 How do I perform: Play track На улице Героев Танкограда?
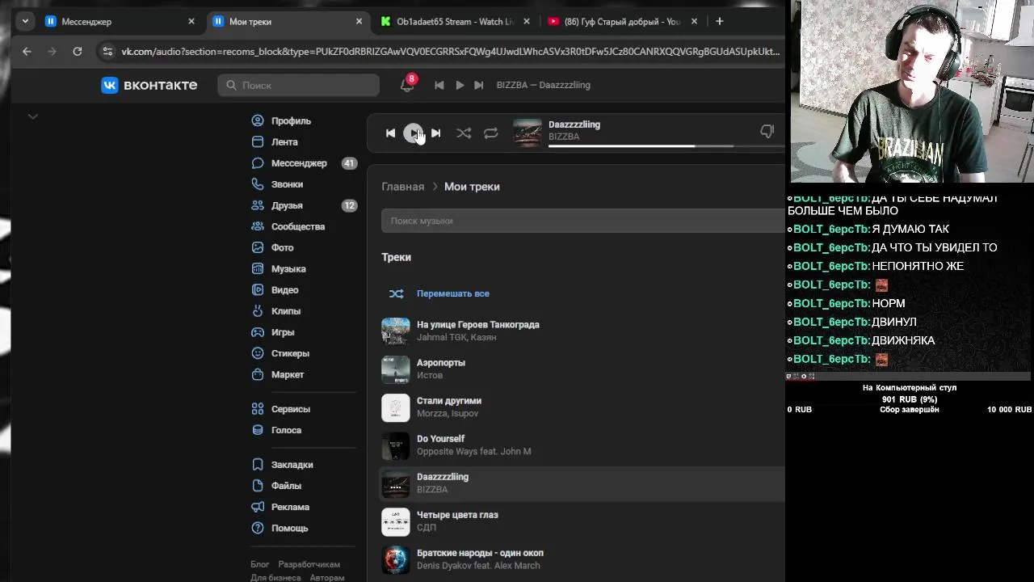(583, 331)
